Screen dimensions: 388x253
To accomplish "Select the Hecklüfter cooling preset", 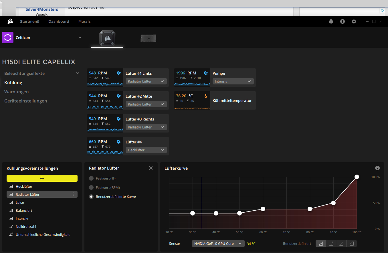I will click(x=42, y=186).
